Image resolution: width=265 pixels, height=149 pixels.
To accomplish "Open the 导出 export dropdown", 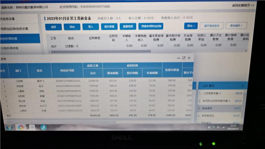I will click(191, 25).
